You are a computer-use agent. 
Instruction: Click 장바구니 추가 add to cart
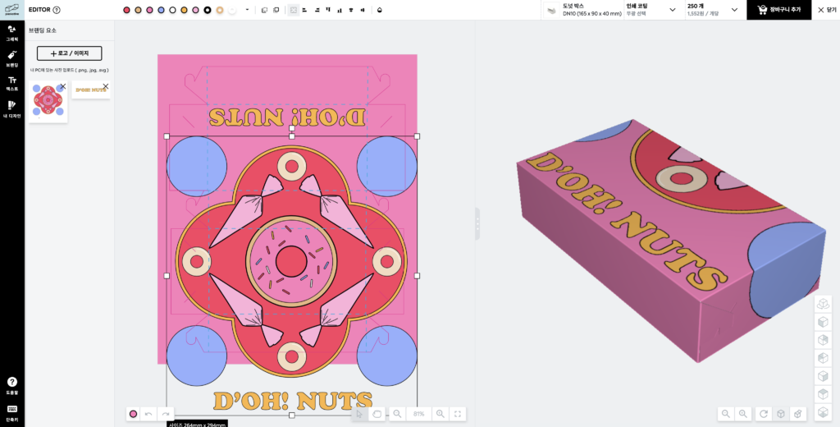(x=779, y=10)
